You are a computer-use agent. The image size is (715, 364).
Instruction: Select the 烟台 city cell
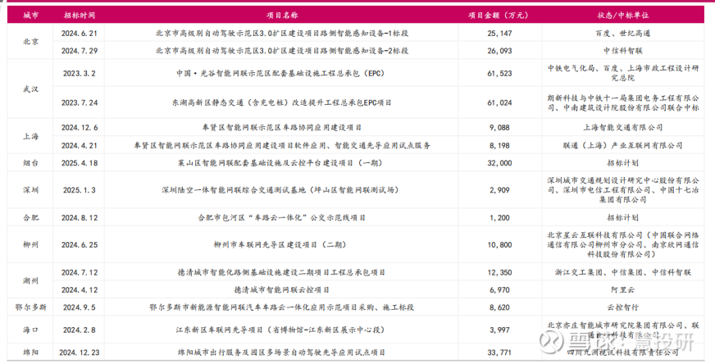30,162
